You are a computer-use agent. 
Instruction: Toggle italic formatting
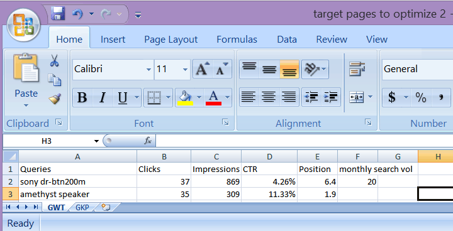tap(103, 97)
